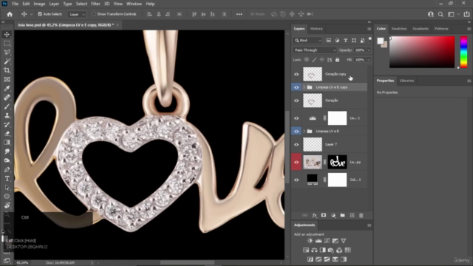
Task: Select the Gradient tool
Action: [7, 143]
